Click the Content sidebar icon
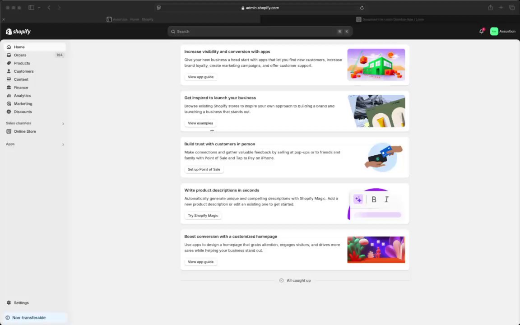 point(9,79)
